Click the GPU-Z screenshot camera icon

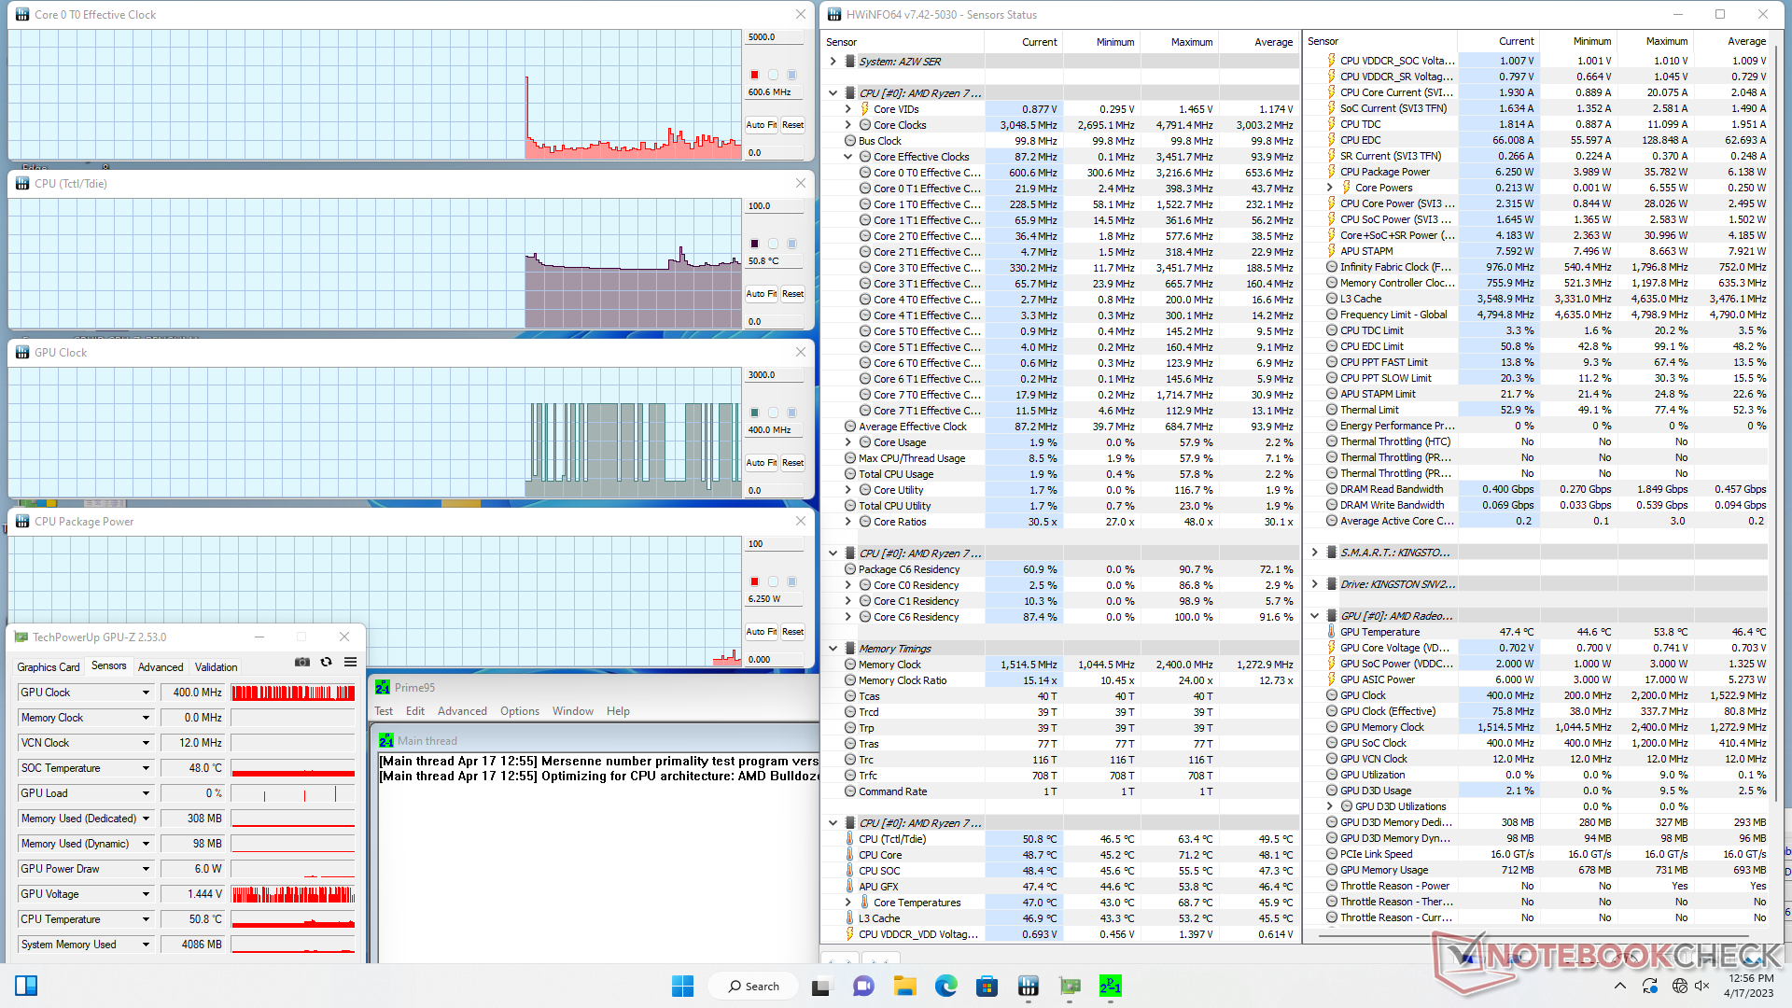click(x=302, y=662)
